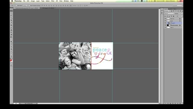This screenshot has width=193, height=109.
Task: Select the Path Selection tool
Action: click(x=11, y=49)
